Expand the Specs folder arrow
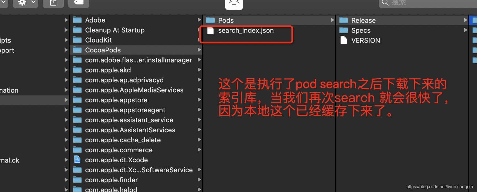The height and width of the screenshot is (192, 477). click(x=465, y=30)
